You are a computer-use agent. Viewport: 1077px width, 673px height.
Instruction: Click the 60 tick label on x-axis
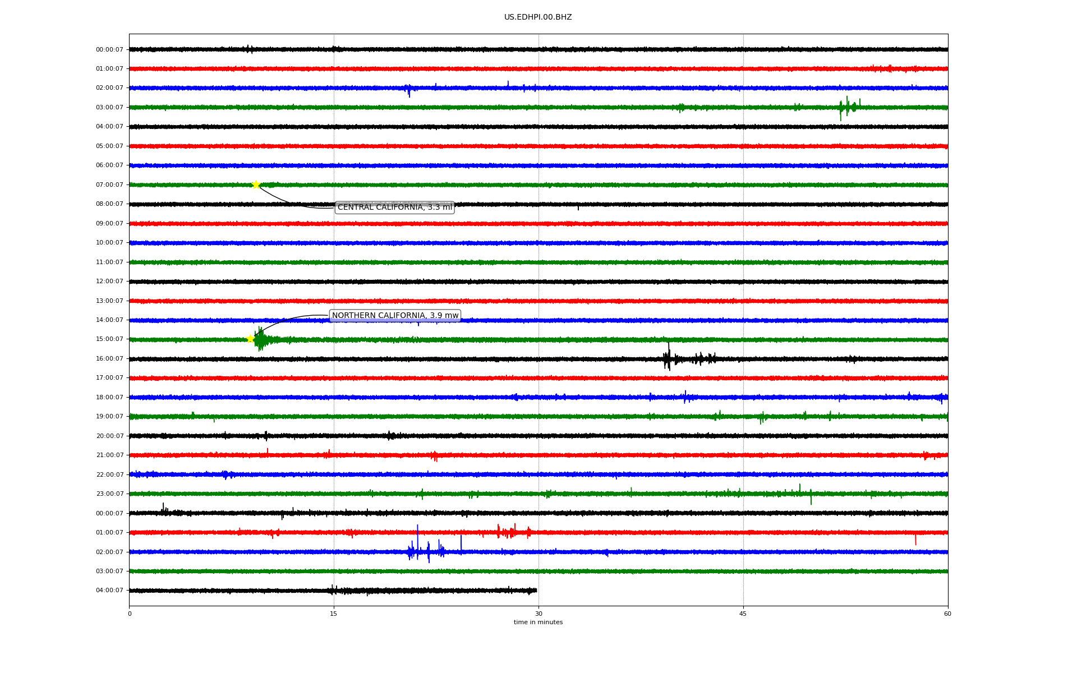[x=947, y=614]
